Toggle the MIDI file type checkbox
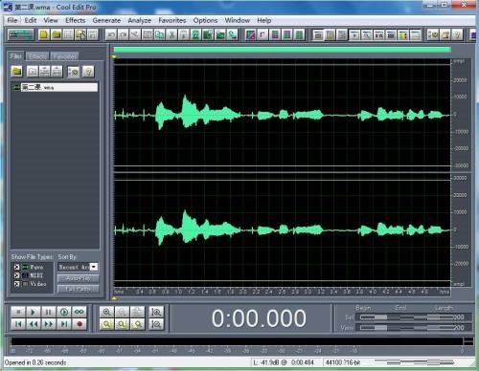Screen dimensions: 479x371 point(17,275)
